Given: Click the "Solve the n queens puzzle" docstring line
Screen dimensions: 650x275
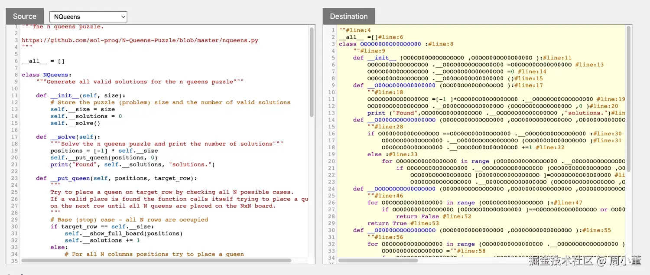Looking at the screenshot, I should 167,144.
